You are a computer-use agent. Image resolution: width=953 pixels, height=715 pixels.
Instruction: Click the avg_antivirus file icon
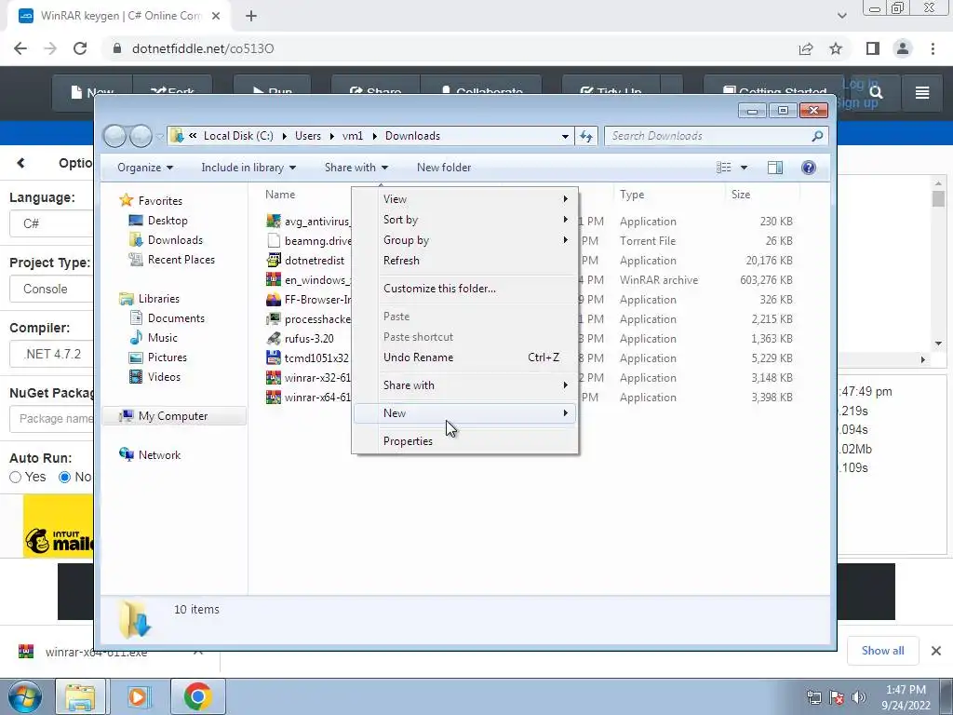(274, 222)
